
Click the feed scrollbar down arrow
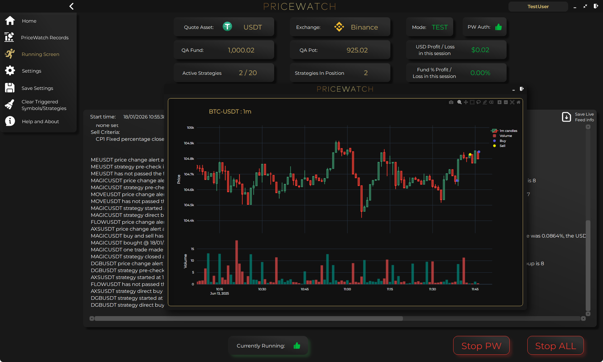(x=588, y=314)
